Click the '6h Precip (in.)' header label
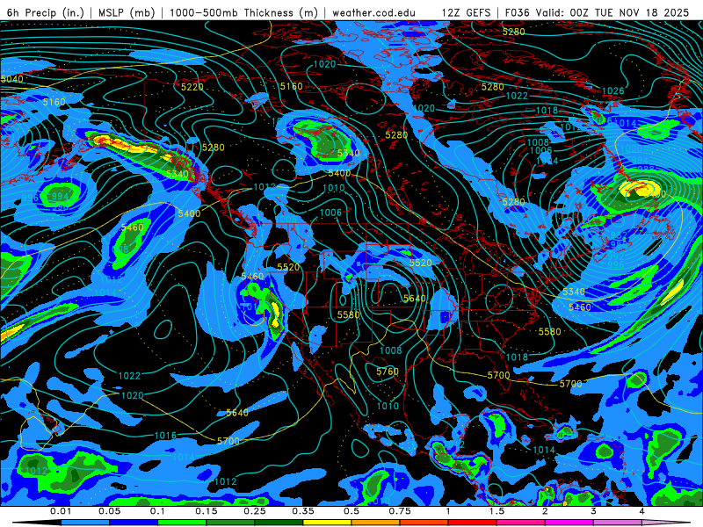 (46, 12)
